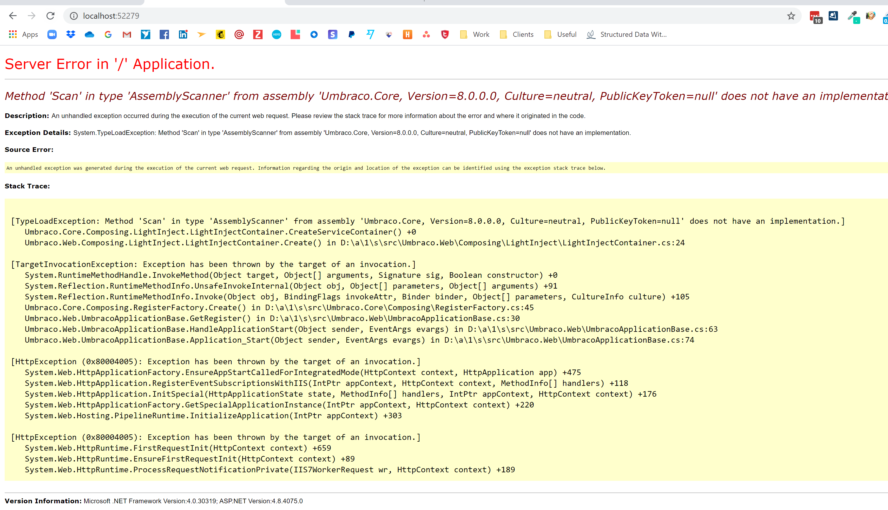The height and width of the screenshot is (510, 888).
Task: Click the yellow 'An unhandled exception was generated' source text
Action: tap(306, 168)
